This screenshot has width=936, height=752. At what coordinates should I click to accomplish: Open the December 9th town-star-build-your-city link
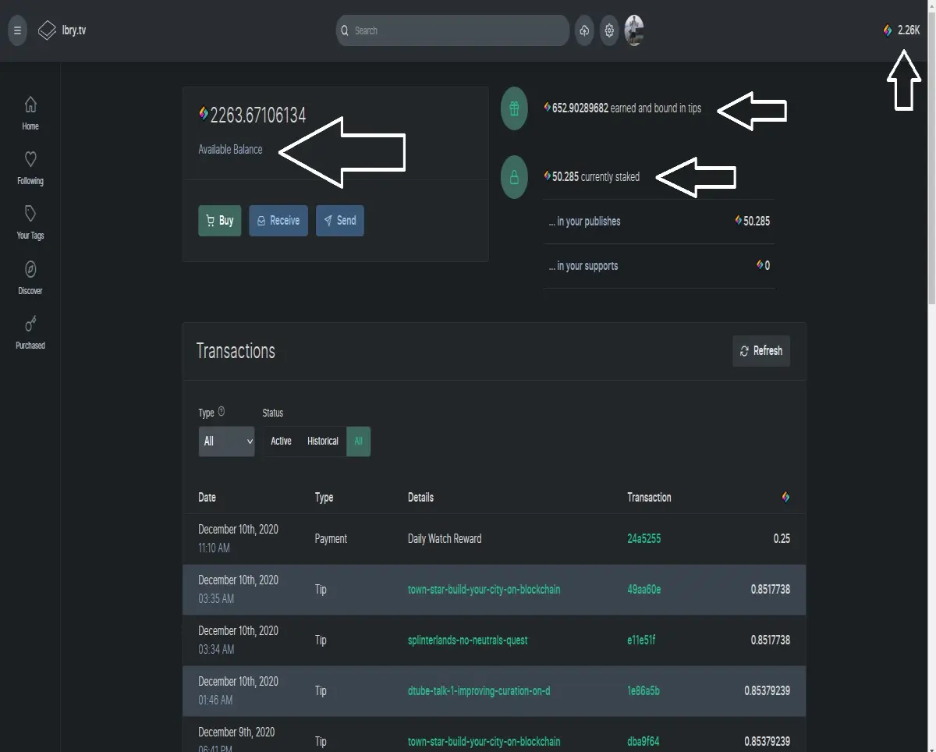point(484,742)
